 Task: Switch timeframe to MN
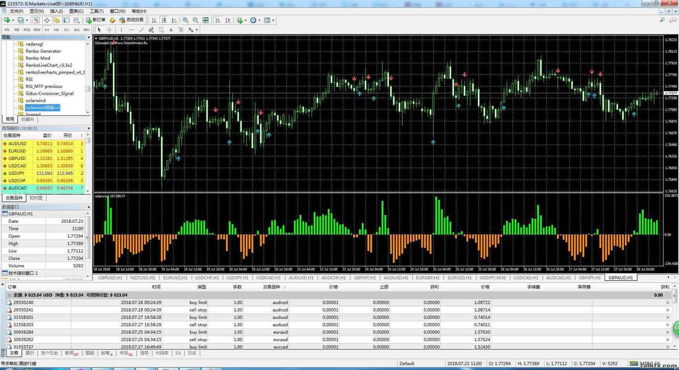(x=86, y=30)
